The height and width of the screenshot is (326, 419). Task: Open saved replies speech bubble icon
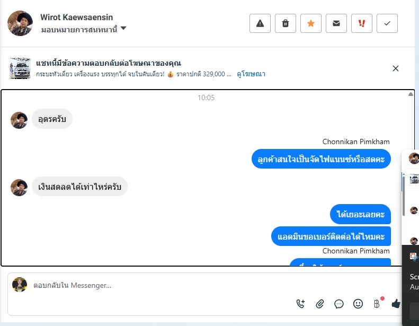[x=339, y=304]
